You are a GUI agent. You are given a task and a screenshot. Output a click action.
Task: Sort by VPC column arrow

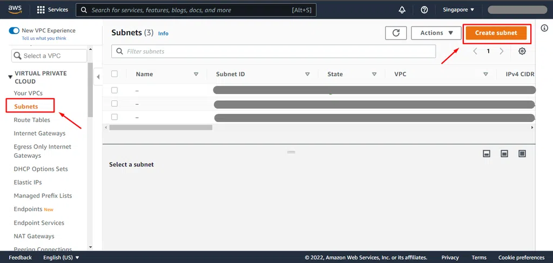coord(485,74)
